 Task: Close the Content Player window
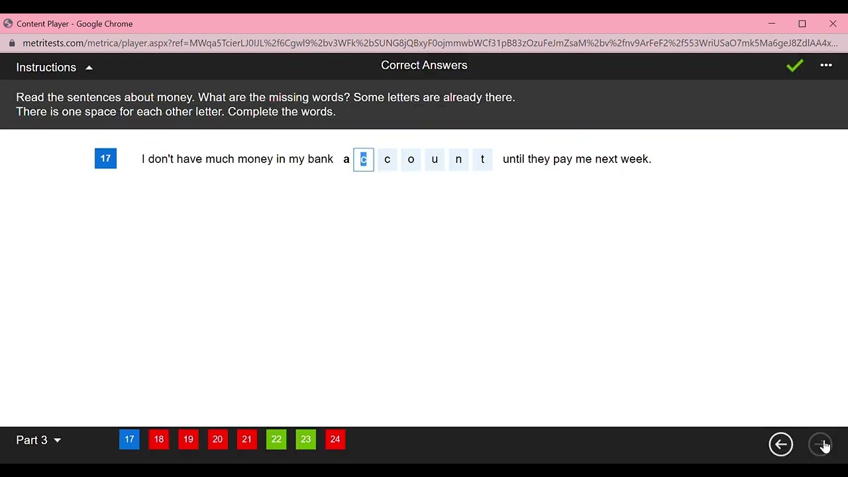[x=833, y=24]
